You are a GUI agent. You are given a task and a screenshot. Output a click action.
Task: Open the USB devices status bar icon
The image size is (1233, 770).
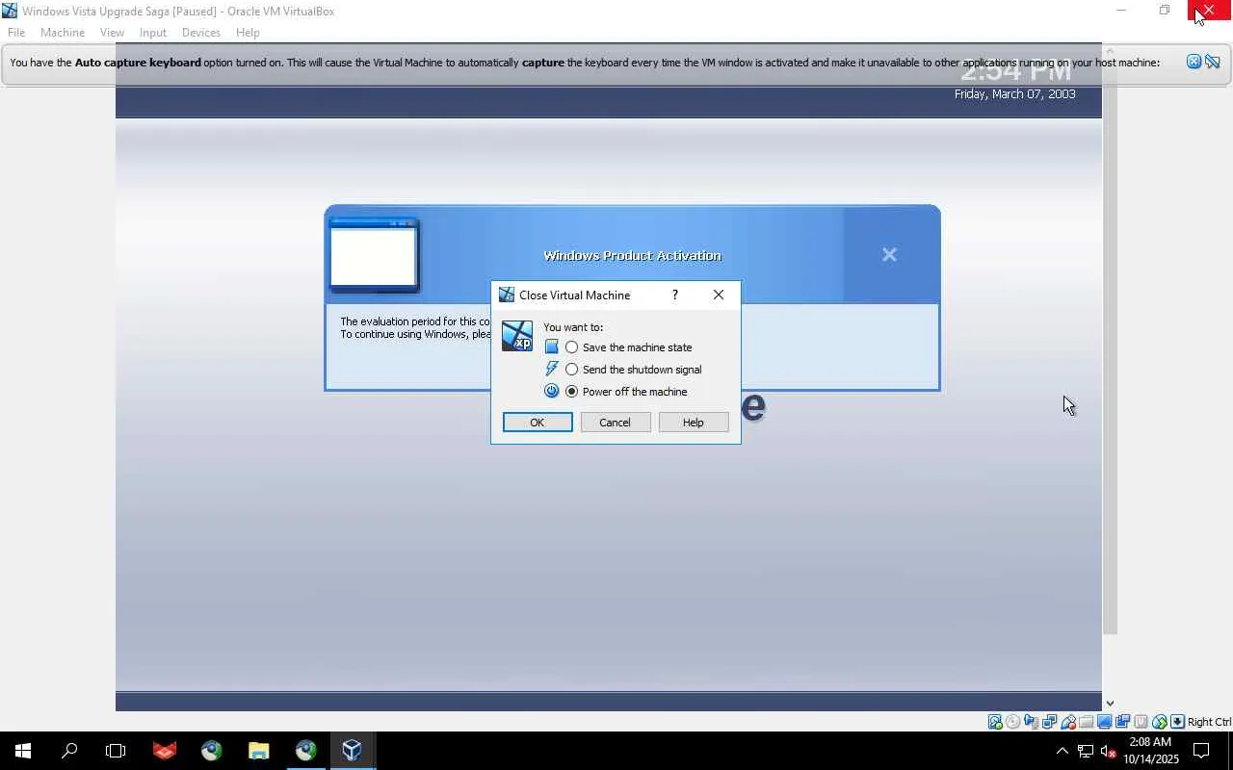[x=1068, y=722]
